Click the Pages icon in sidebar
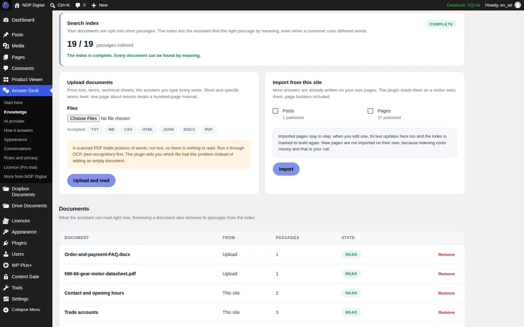This screenshot has width=524, height=327. 6,57
